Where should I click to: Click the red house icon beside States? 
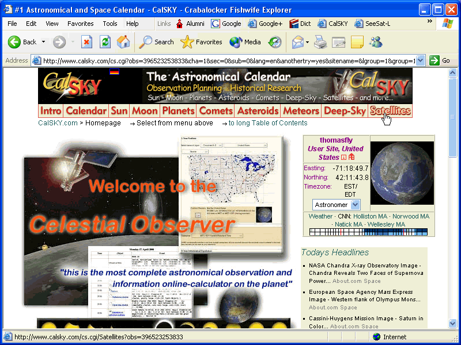point(352,157)
